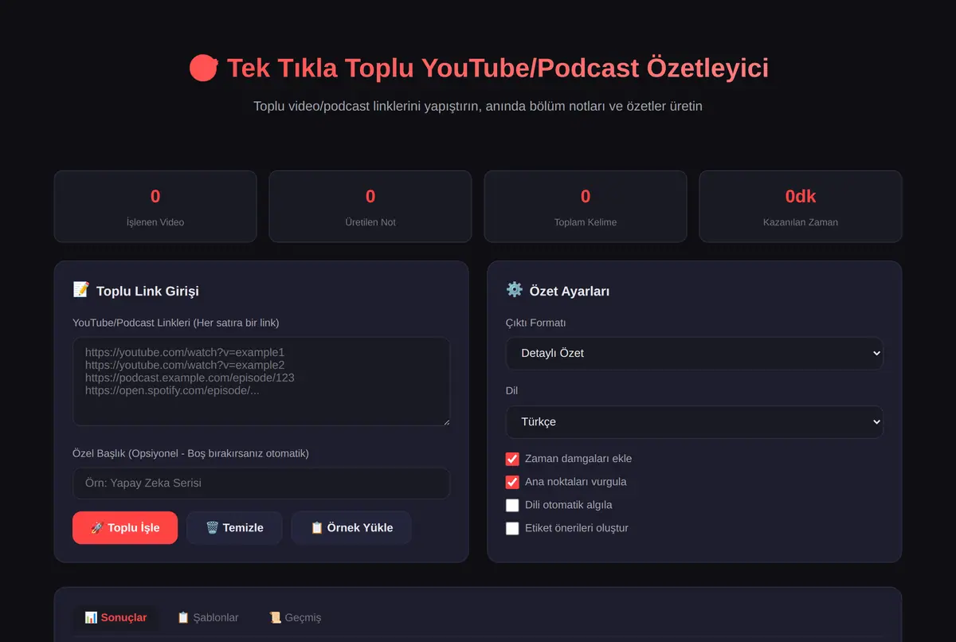Click the Çıktı Formatı label
Viewport: 956px width, 642px height.
click(x=536, y=323)
